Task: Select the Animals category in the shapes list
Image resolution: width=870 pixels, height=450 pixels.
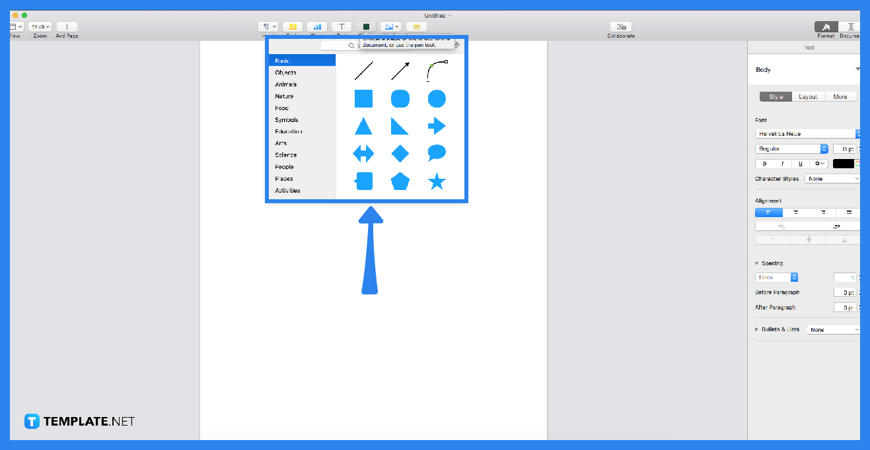Action: click(x=285, y=84)
